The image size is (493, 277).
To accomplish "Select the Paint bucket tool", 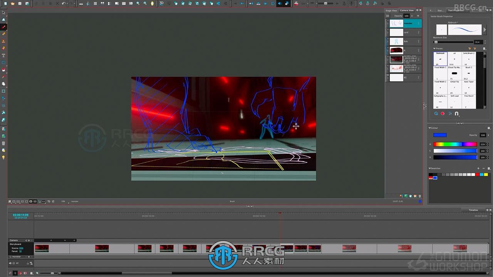I will click(3, 70).
